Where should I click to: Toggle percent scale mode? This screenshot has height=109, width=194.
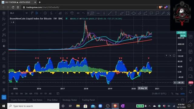pos(172,94)
